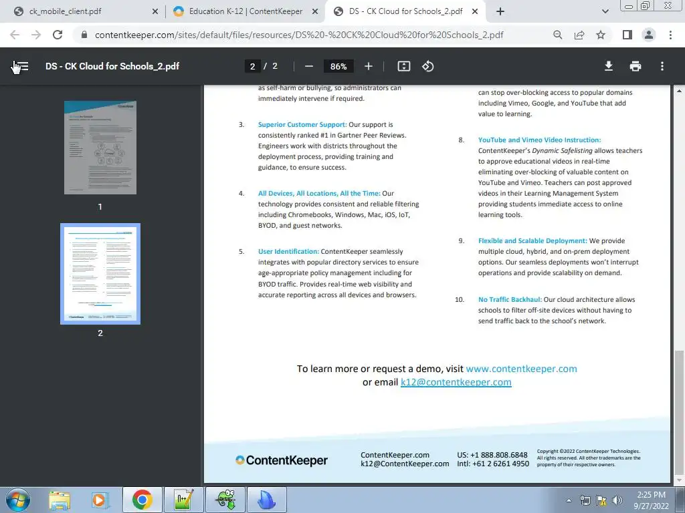This screenshot has width=685, height=513.
Task: Click the page number input field
Action: 252,66
